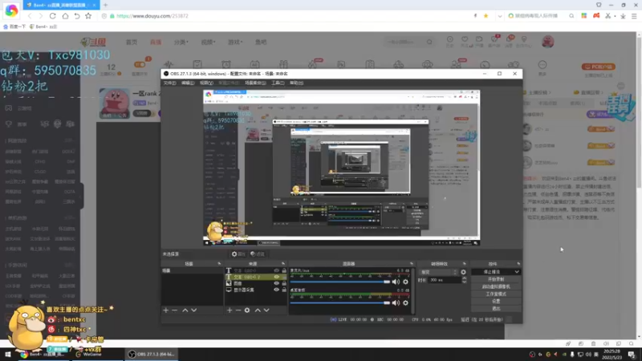
Task: Open OBS 工具 Tools menu
Action: (278, 83)
